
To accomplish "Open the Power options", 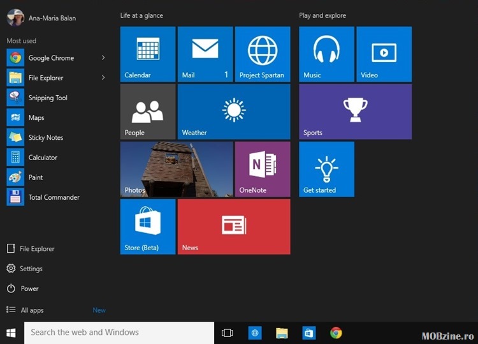I will (x=22, y=288).
